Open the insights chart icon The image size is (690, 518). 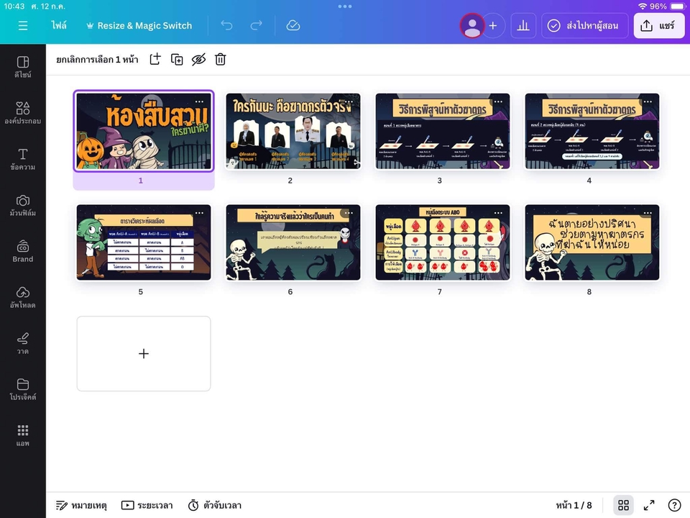(523, 26)
